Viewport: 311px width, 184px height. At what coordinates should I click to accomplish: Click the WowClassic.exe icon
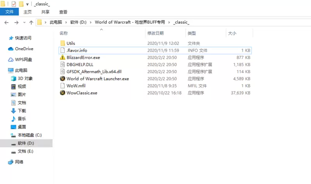click(63, 93)
